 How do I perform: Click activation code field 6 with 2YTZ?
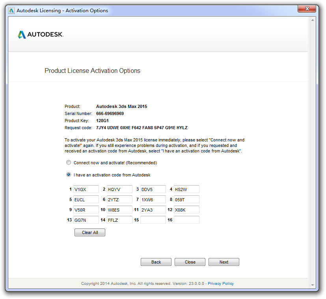click(119, 199)
